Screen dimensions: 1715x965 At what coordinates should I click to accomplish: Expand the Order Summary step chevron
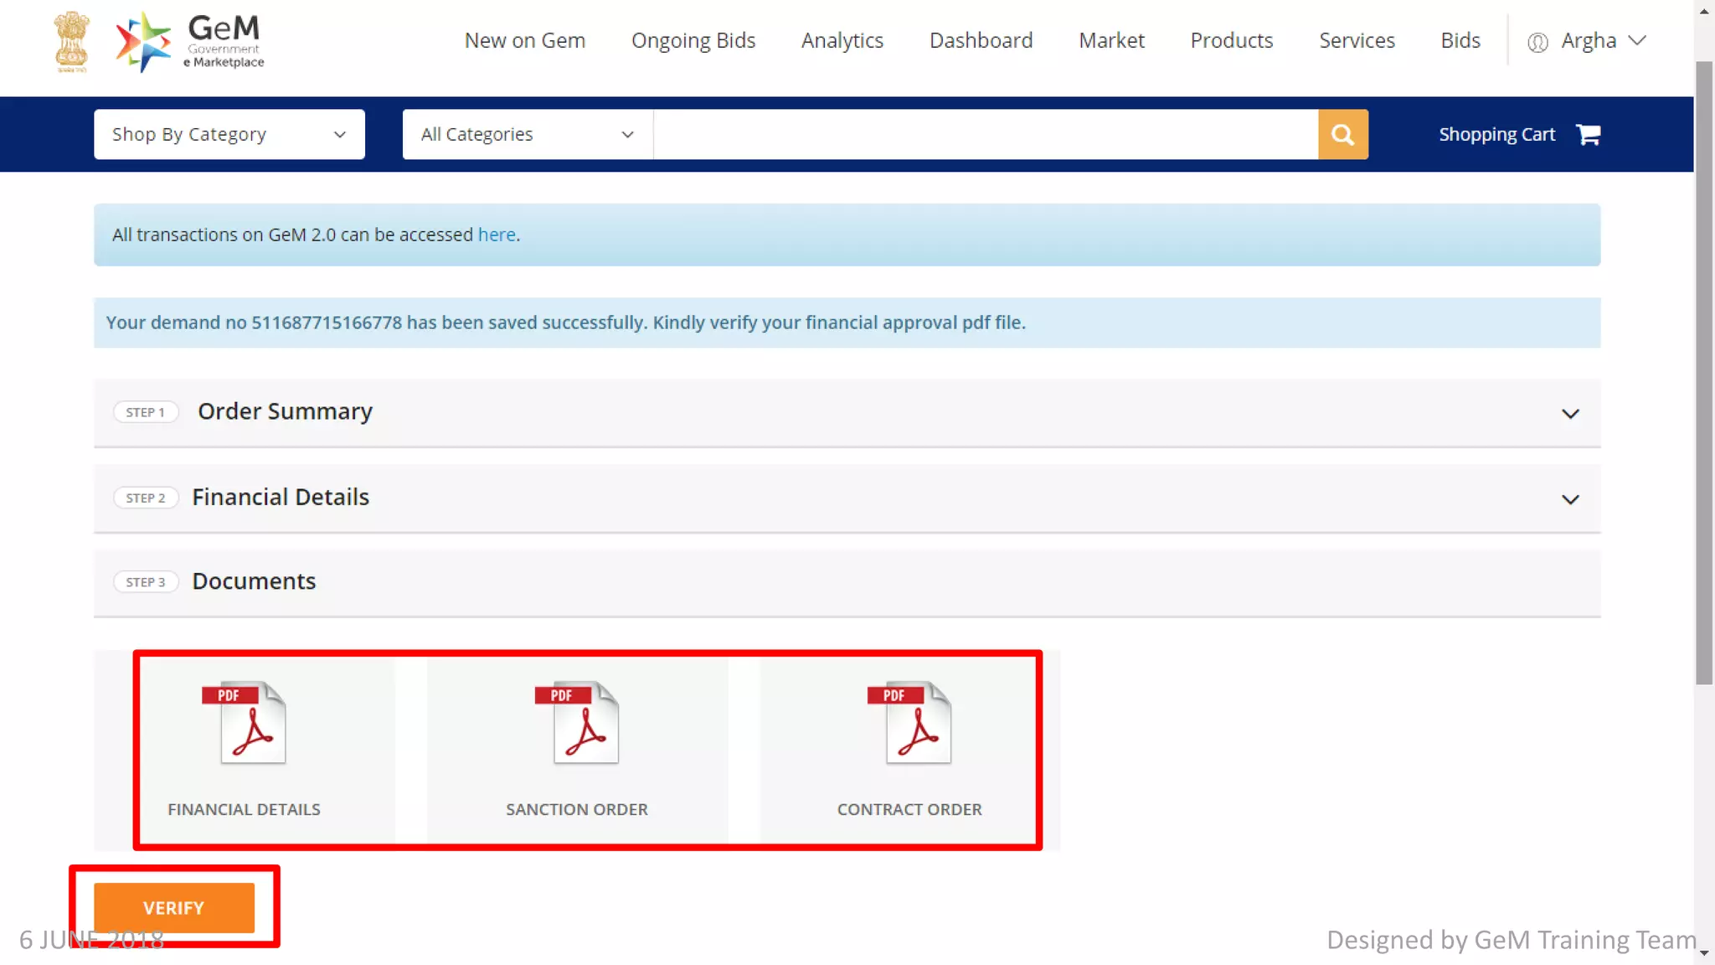tap(1570, 414)
